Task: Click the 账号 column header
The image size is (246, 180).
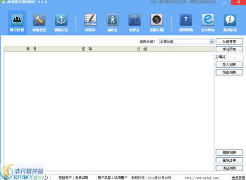Action: coord(32,49)
